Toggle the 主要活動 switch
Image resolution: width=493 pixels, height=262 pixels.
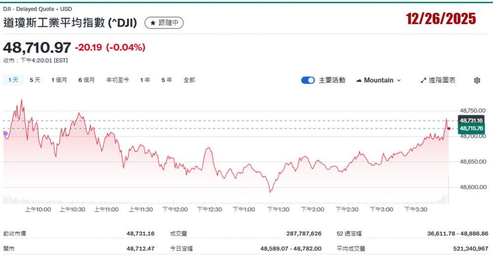tap(308, 80)
